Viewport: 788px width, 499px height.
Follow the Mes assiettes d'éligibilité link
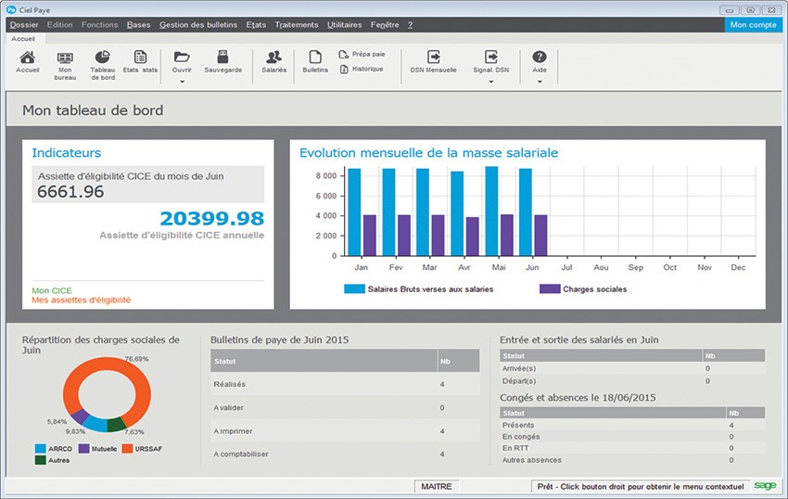[x=81, y=301]
